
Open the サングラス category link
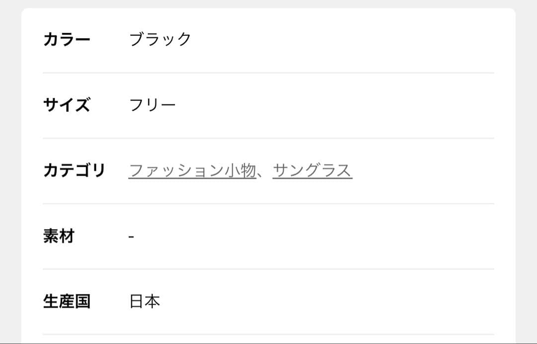click(x=312, y=171)
